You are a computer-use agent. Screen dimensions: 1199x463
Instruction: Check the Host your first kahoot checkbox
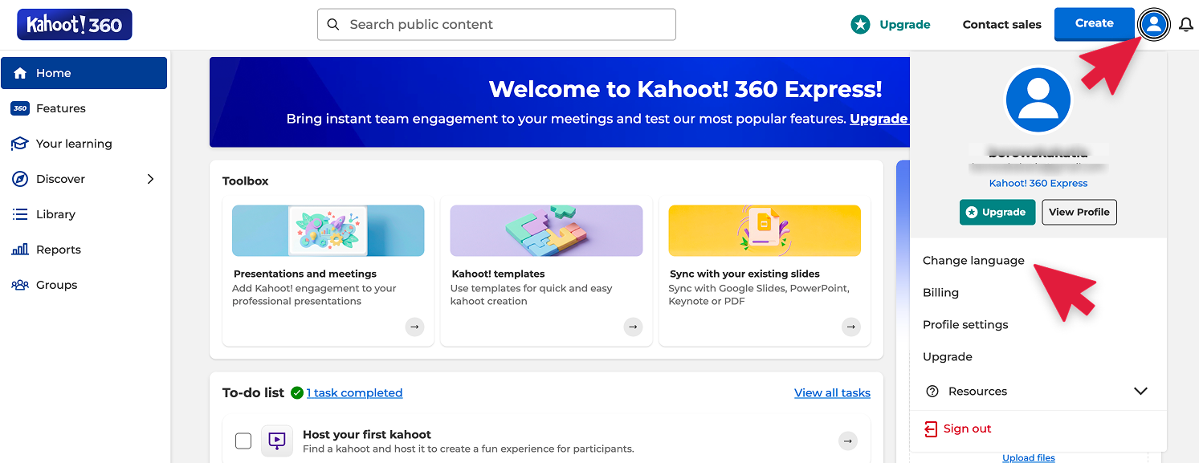pyautogui.click(x=243, y=441)
